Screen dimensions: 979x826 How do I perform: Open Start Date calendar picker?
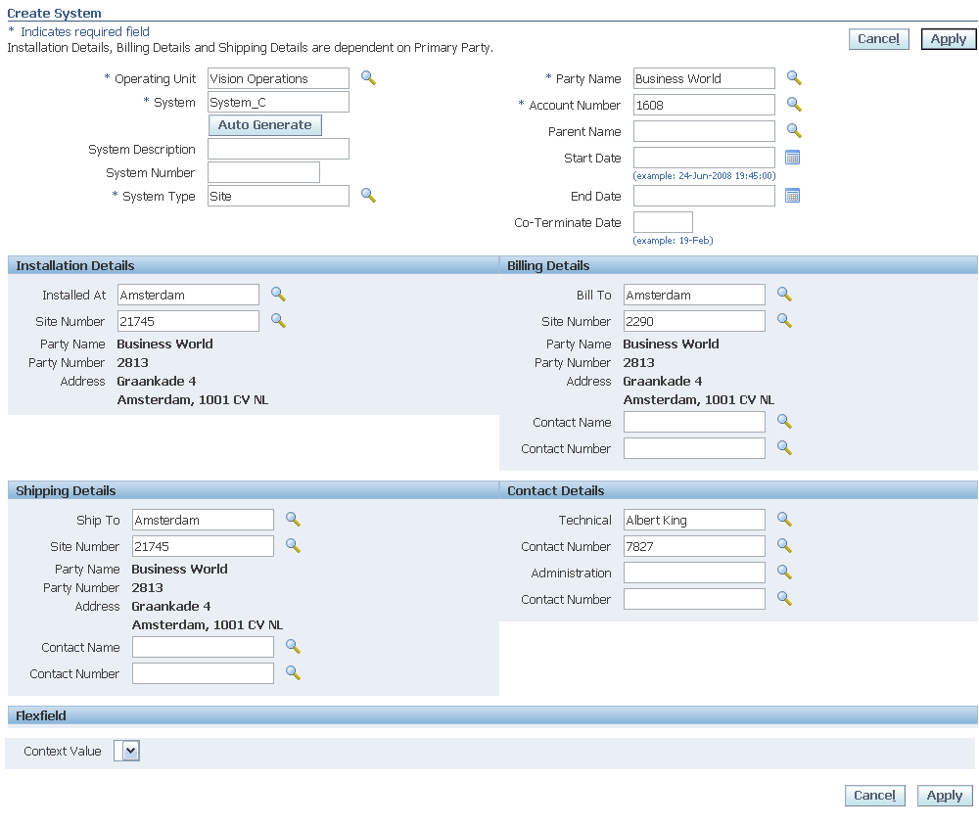point(792,158)
